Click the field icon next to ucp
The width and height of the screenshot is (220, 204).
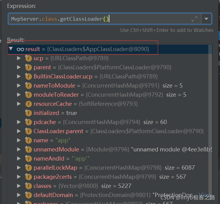tap(28, 58)
